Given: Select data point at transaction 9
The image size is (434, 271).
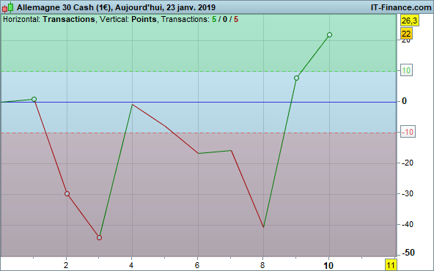Looking at the screenshot, I should click(296, 78).
